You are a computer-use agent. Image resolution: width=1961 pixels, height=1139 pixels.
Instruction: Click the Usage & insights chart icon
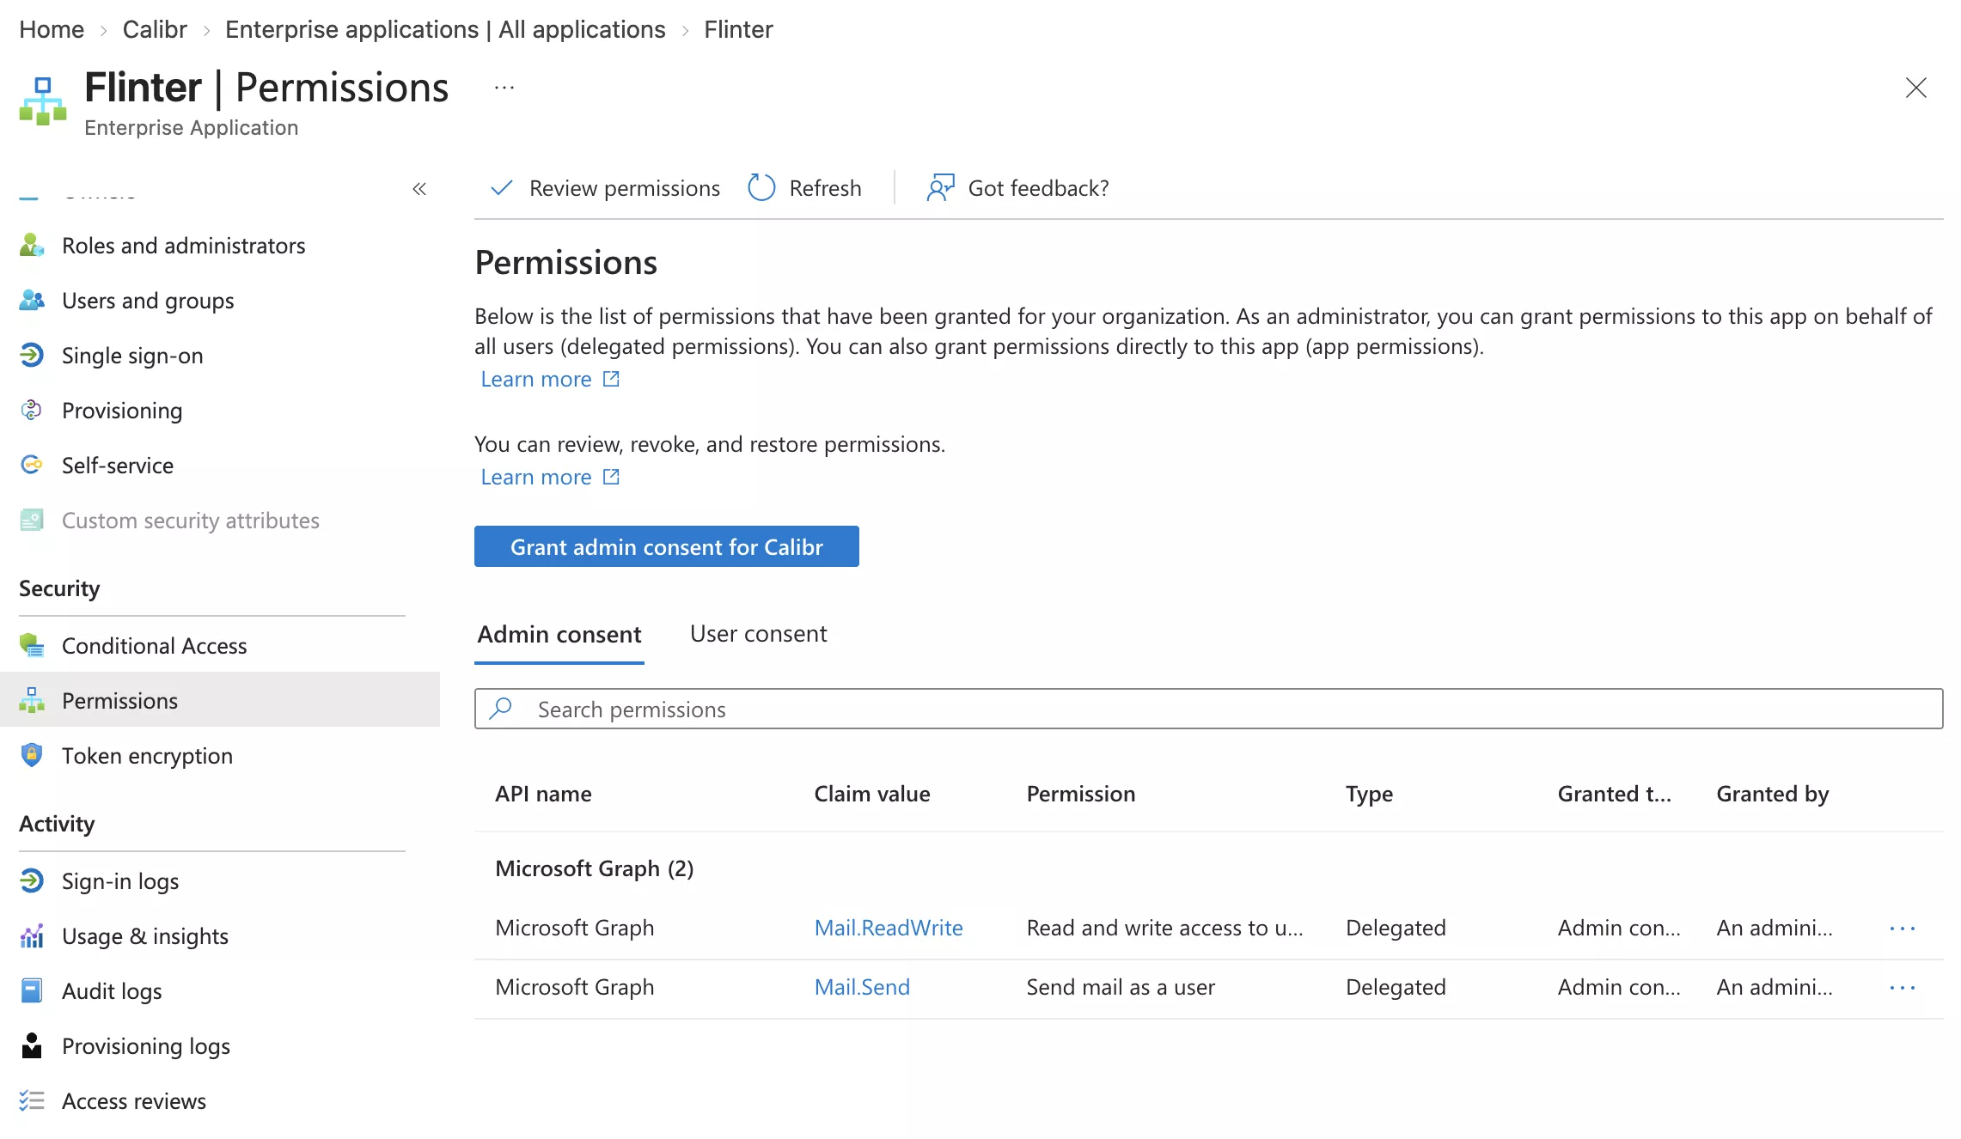(32, 936)
